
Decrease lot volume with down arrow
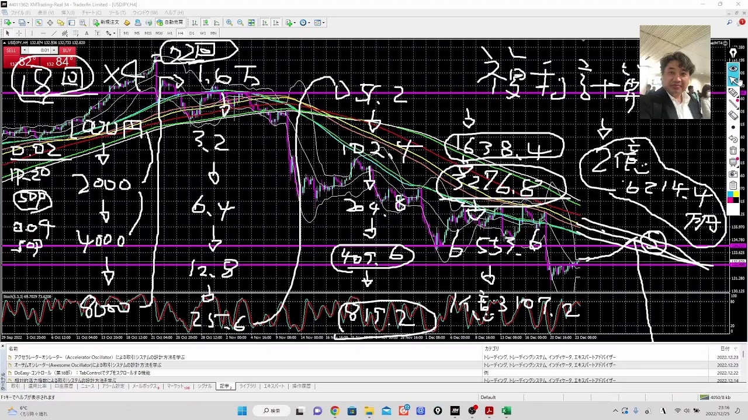click(25, 50)
